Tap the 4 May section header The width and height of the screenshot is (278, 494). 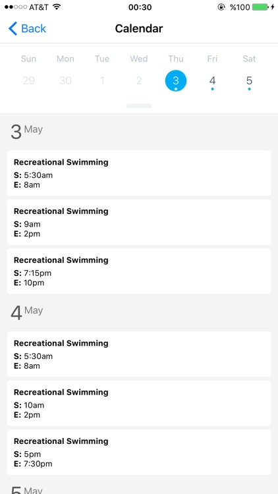coord(27,312)
